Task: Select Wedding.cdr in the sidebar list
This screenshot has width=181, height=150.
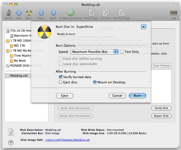Action: pyautogui.click(x=19, y=76)
